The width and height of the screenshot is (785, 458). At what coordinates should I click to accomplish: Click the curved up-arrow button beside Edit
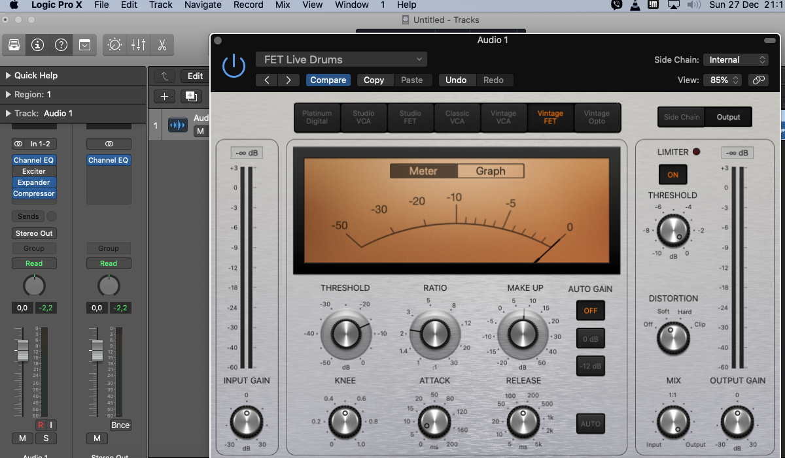(x=164, y=76)
